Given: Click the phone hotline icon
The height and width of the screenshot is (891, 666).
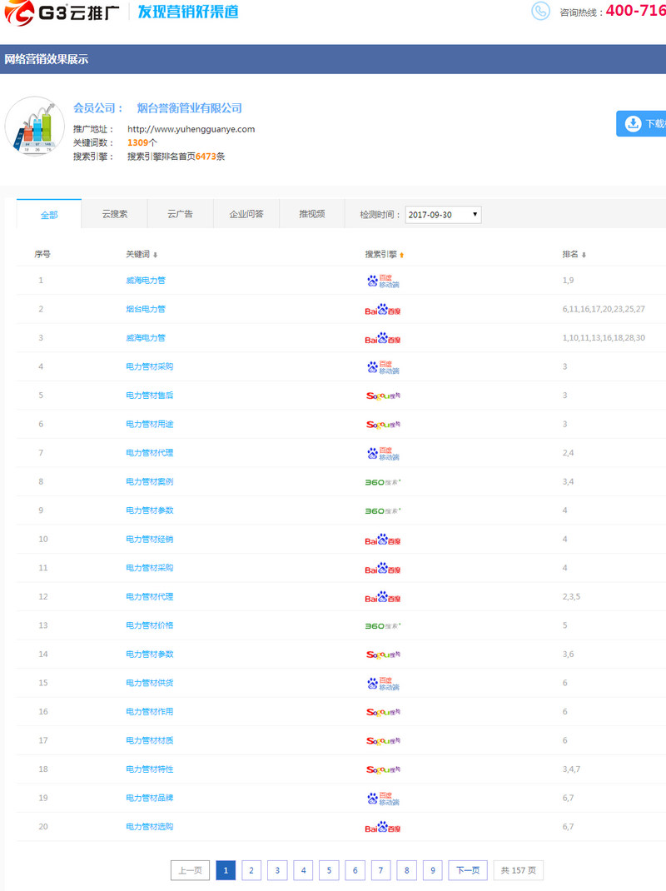Looking at the screenshot, I should [541, 11].
